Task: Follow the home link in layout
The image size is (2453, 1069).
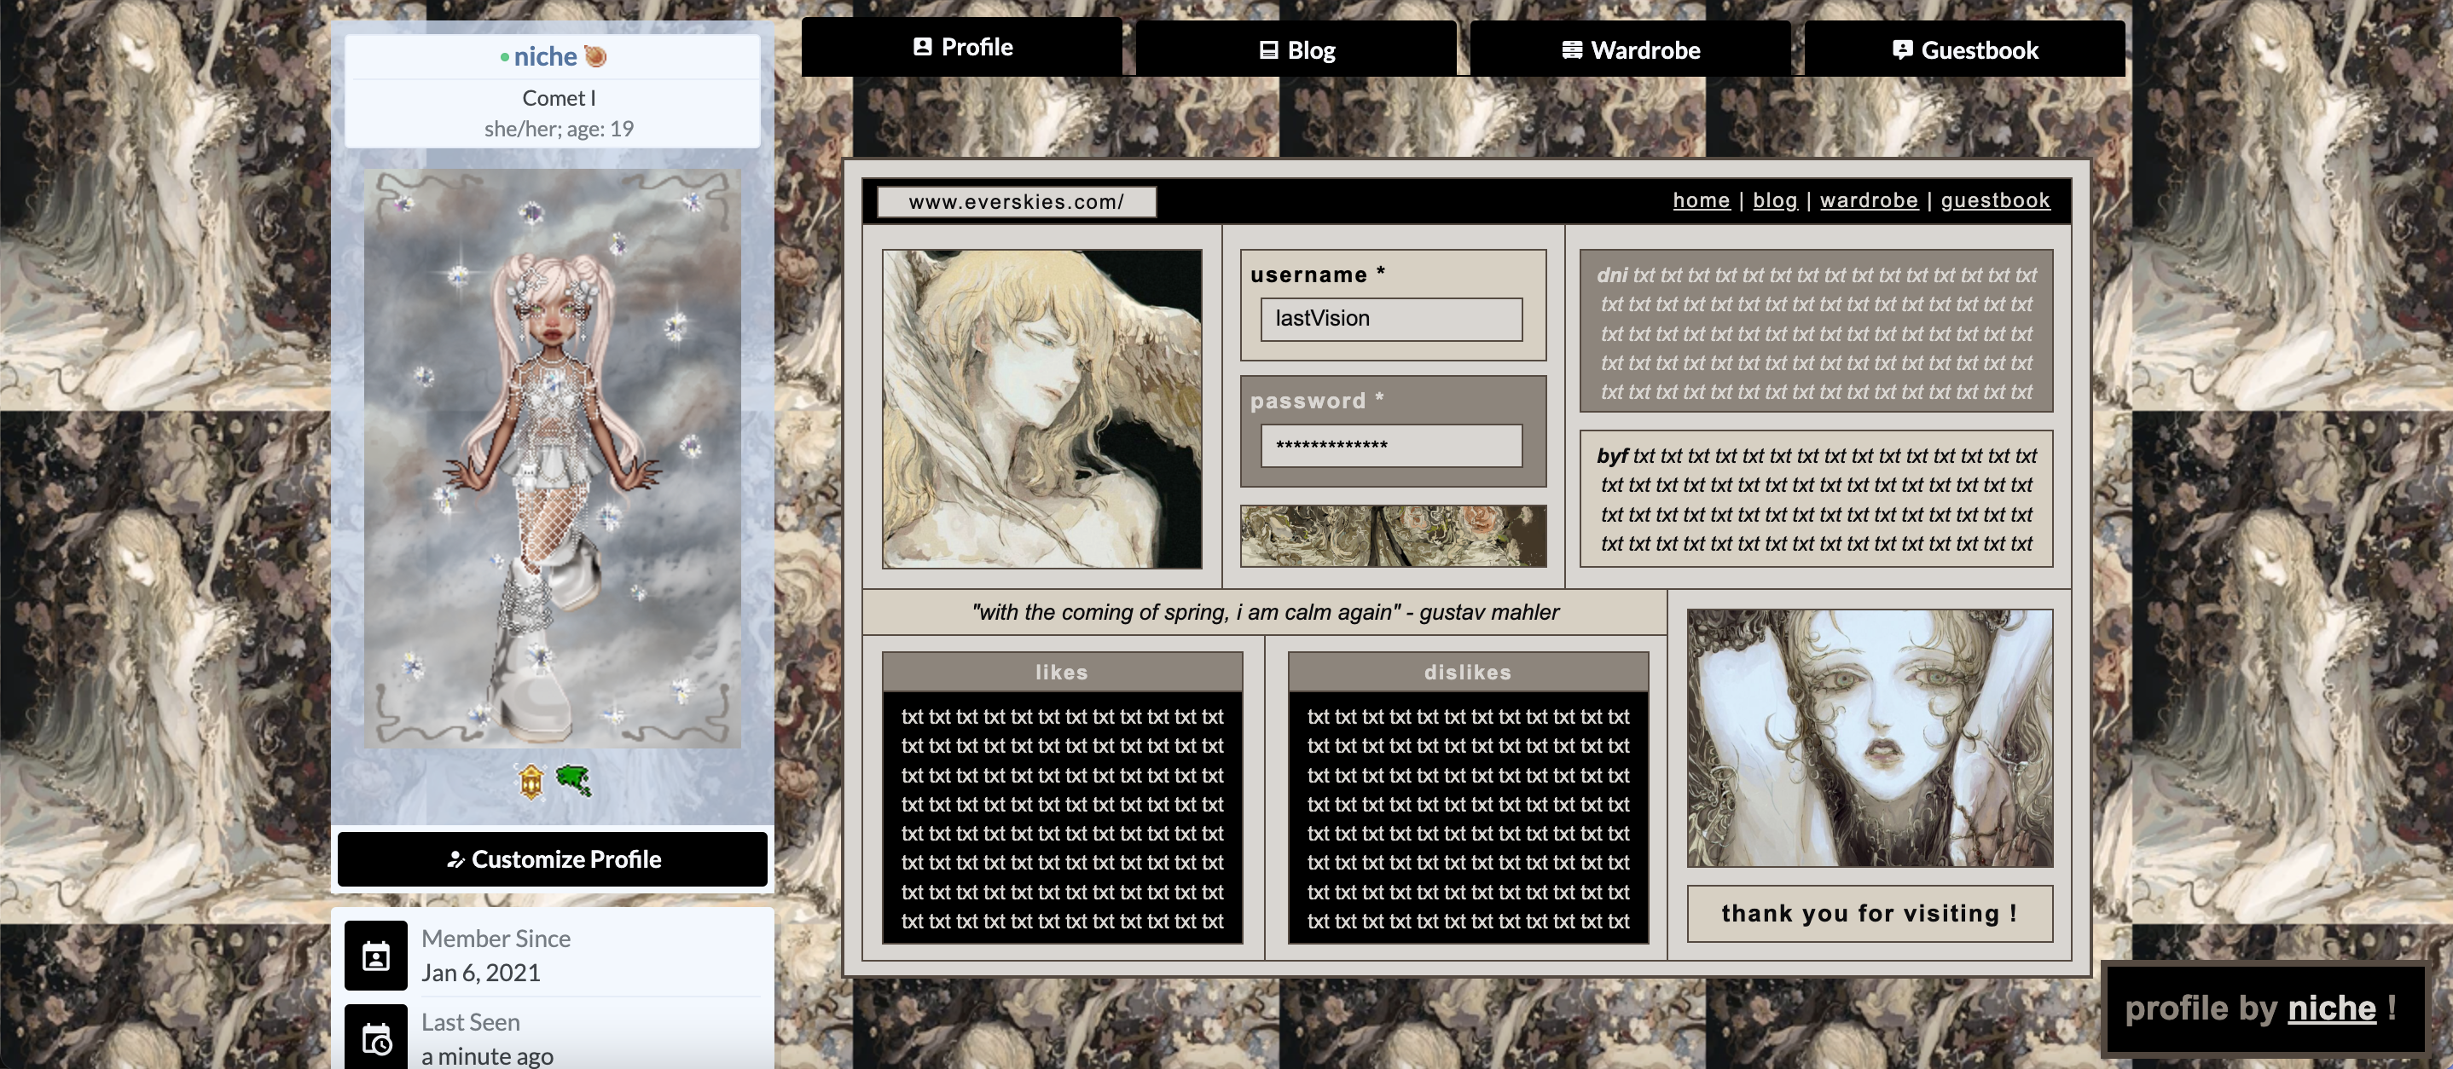Action: coord(1701,199)
